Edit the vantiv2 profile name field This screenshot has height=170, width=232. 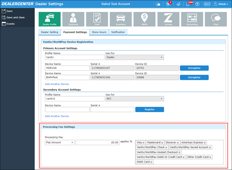(x=74, y=99)
